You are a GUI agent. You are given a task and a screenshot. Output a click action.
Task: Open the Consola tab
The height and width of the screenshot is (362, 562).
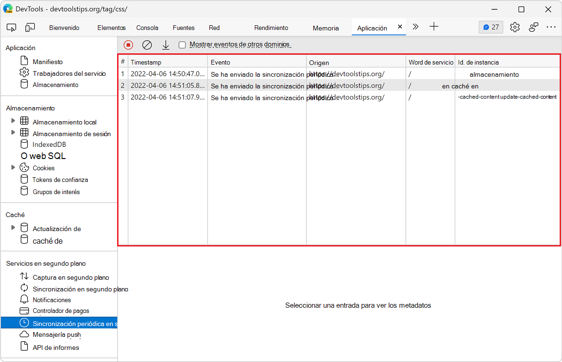point(147,28)
